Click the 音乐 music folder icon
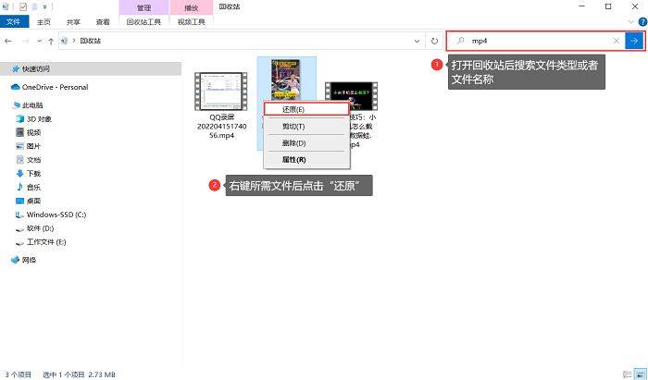Image resolution: width=648 pixels, height=380 pixels. (x=20, y=187)
